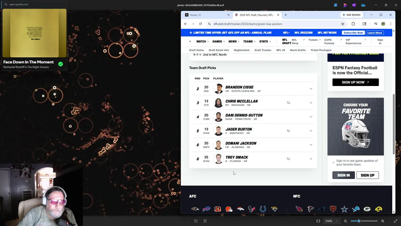
Task: Click the fit-to-window icon in photo viewer
Action: 318,221
